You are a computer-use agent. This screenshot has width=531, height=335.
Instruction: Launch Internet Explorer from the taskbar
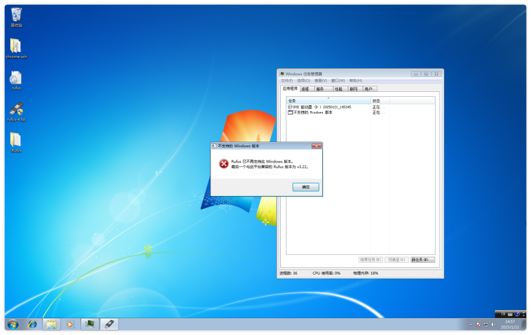pyautogui.click(x=32, y=324)
